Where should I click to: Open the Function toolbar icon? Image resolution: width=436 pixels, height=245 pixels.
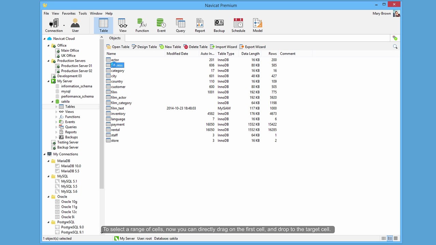[142, 26]
